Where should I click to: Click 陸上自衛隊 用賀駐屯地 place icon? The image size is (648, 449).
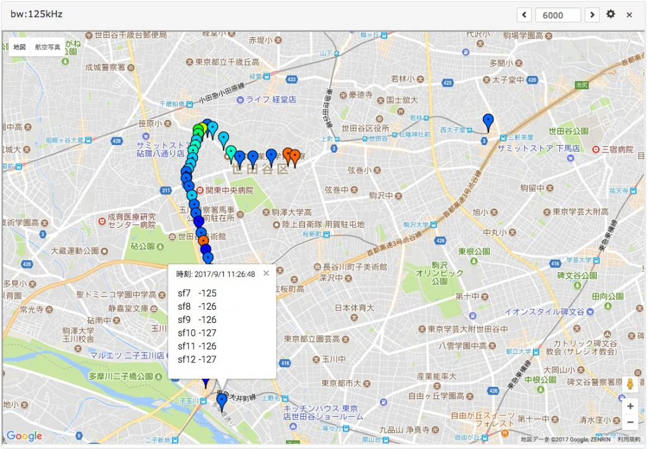coord(277,224)
